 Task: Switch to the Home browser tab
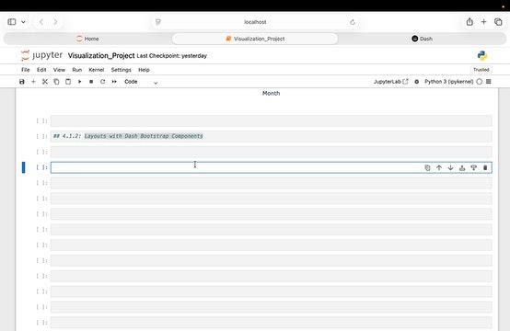point(87,39)
